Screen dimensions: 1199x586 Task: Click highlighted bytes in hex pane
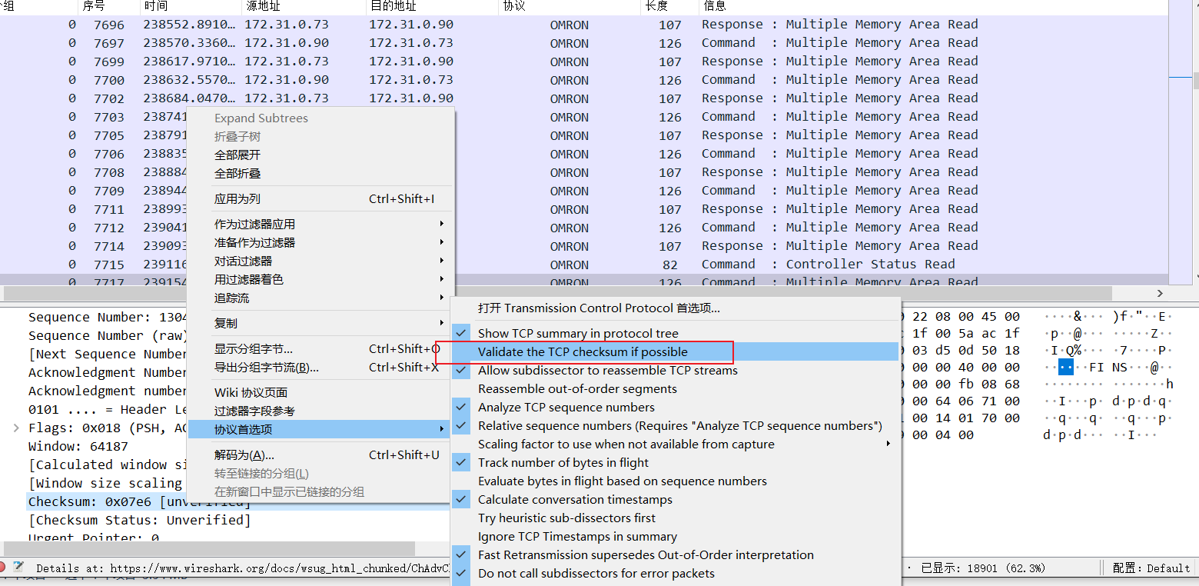1066,367
